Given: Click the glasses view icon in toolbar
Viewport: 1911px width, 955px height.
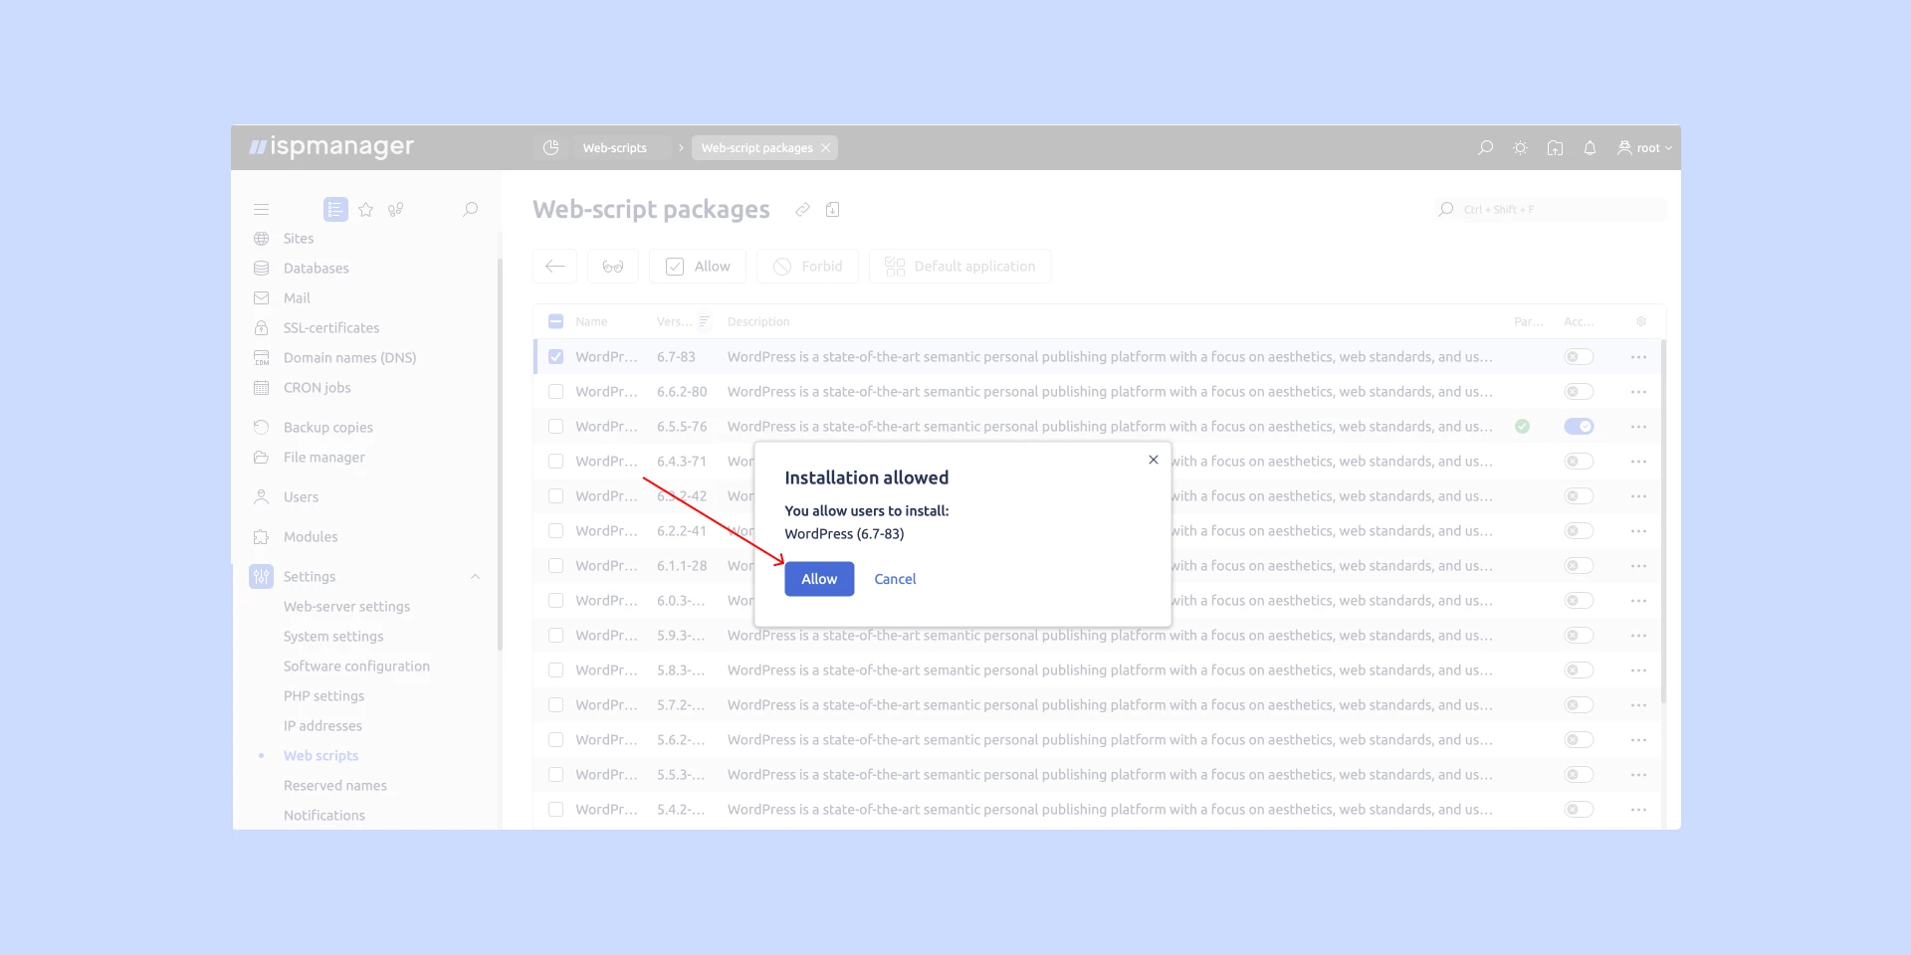Looking at the screenshot, I should pyautogui.click(x=613, y=267).
